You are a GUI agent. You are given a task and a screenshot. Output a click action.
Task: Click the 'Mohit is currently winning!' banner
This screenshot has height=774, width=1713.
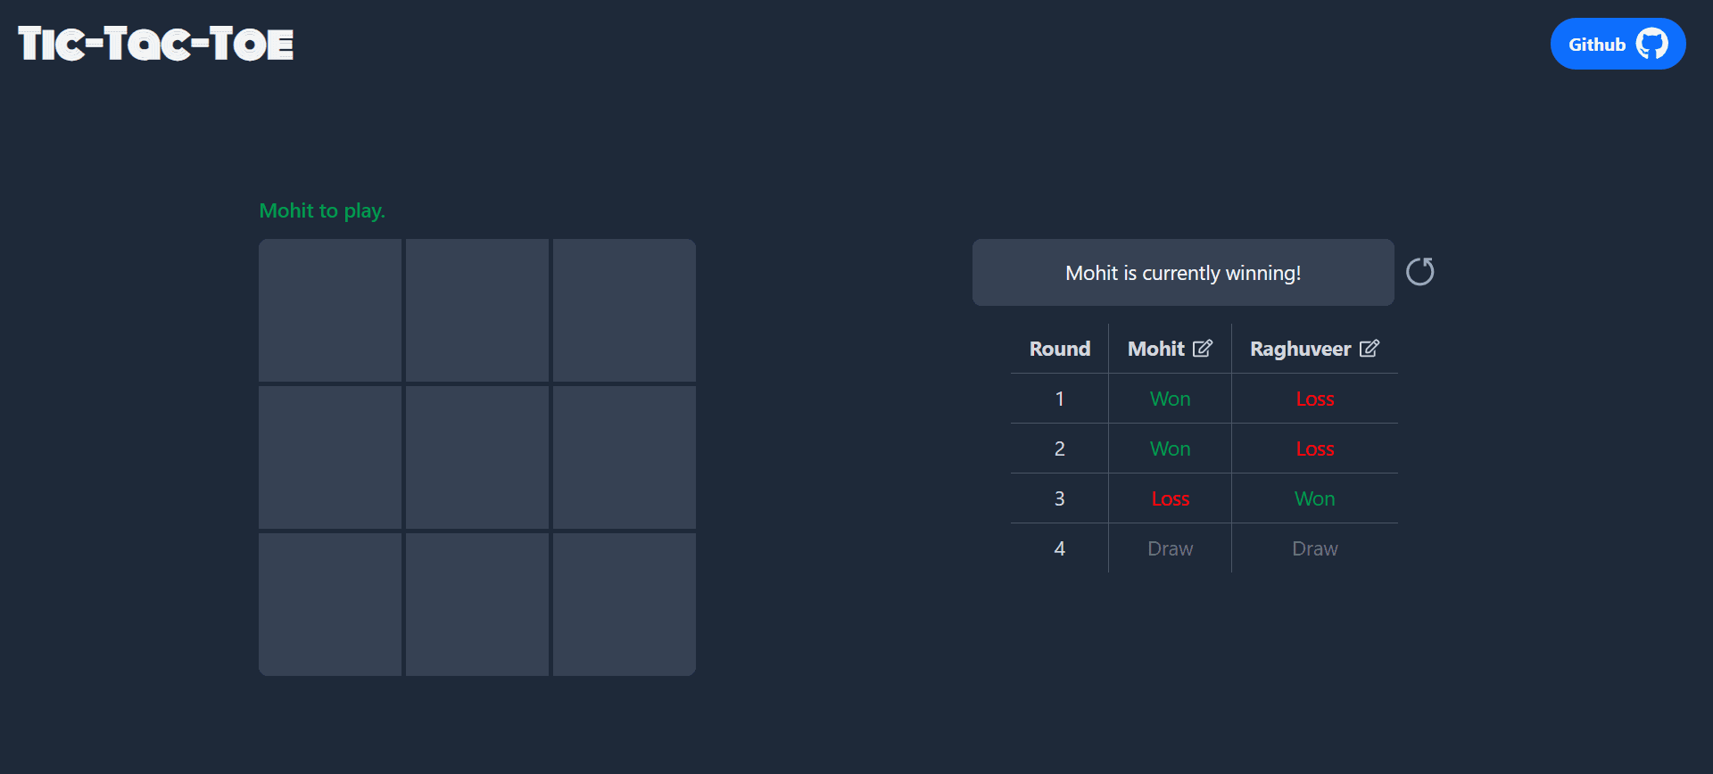point(1183,273)
